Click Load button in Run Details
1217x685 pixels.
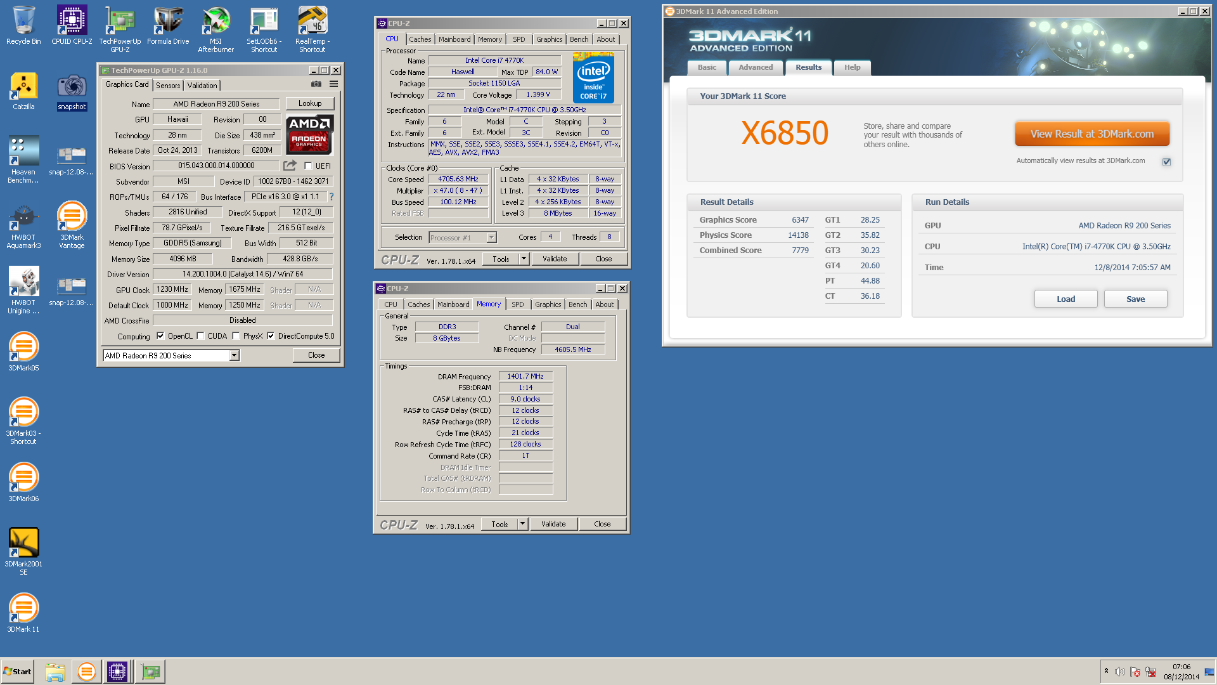pyautogui.click(x=1066, y=299)
